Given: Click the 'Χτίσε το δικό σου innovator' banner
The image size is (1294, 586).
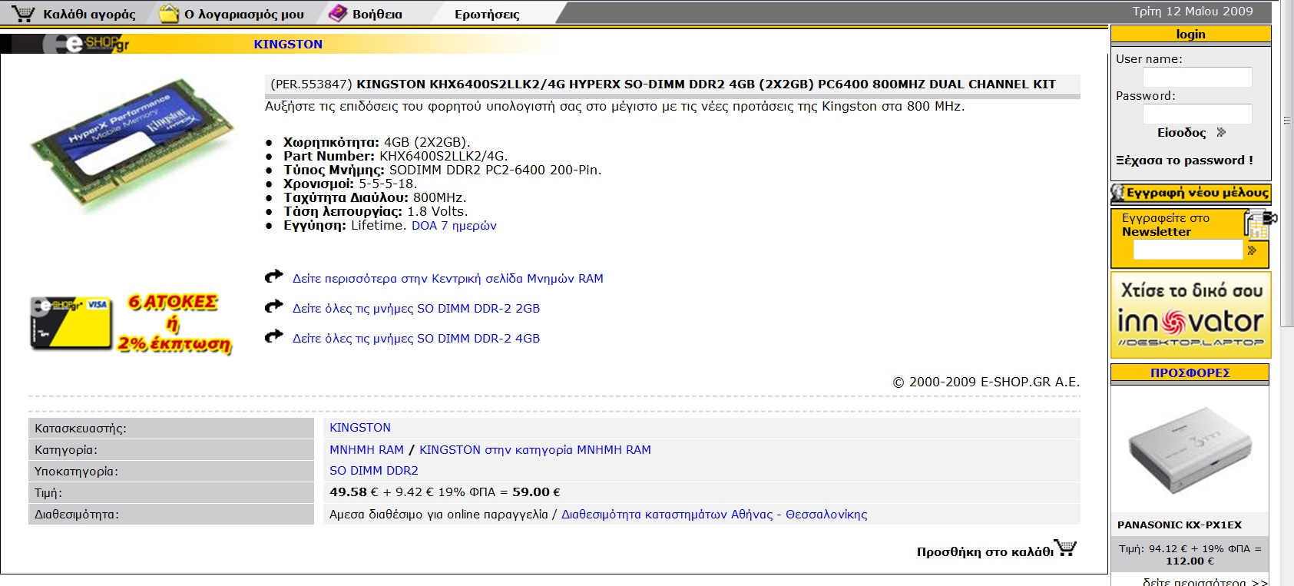Looking at the screenshot, I should (x=1191, y=315).
